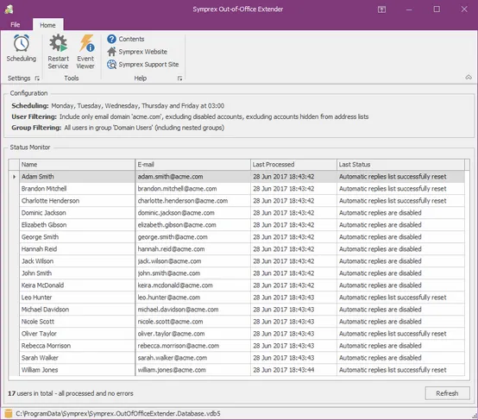This screenshot has width=478, height=420.
Task: Click the Contents help link text
Action: pyautogui.click(x=131, y=39)
